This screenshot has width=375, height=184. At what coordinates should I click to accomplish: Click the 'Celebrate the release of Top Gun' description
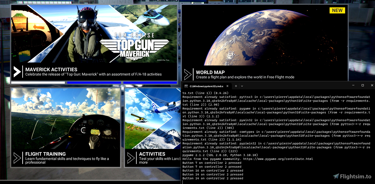pyautogui.click(x=93, y=74)
